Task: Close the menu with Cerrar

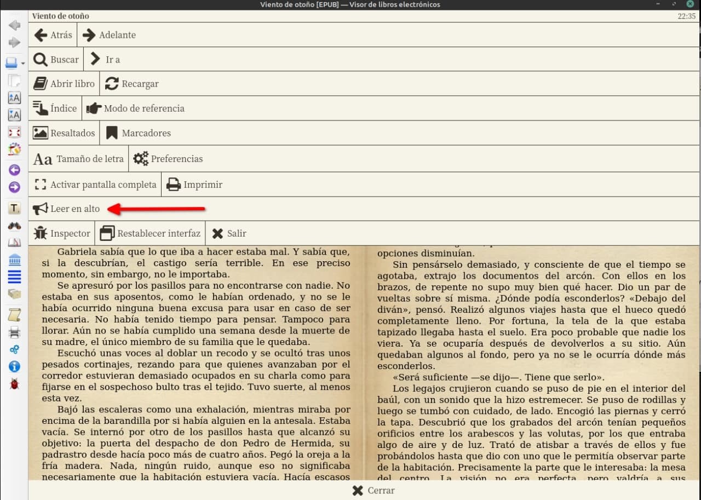Action: [374, 490]
